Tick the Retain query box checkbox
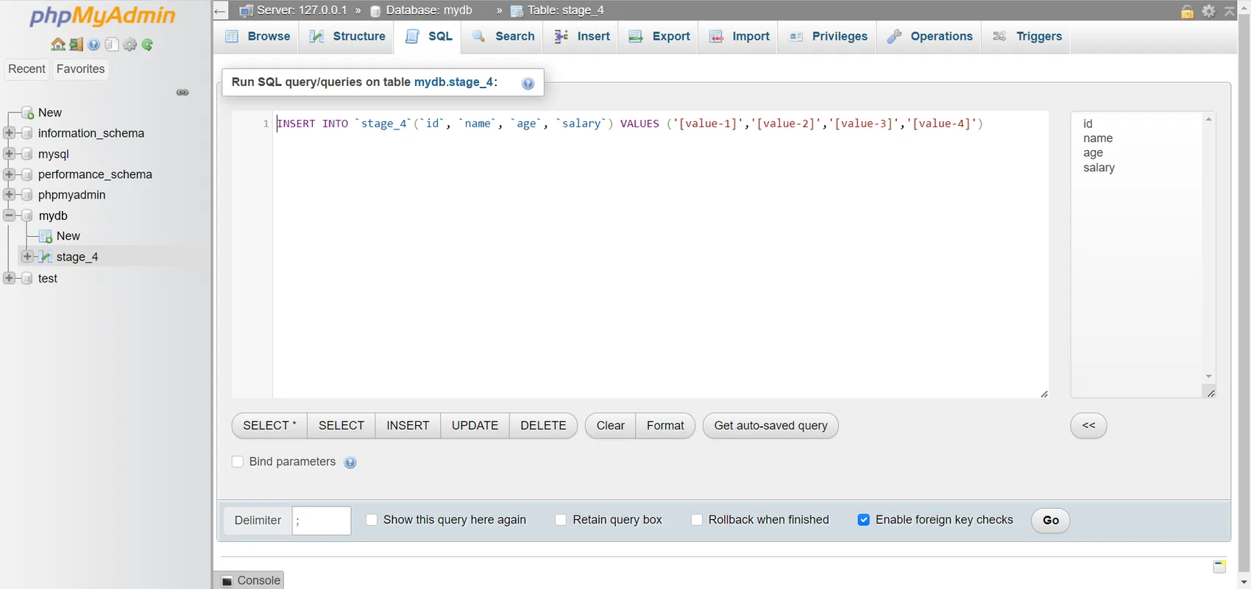The height and width of the screenshot is (589, 1251). 561,520
